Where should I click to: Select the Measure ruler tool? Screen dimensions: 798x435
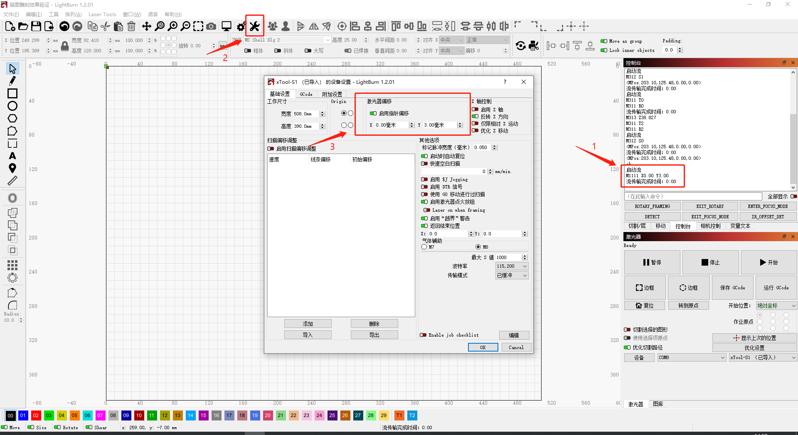pyautogui.click(x=12, y=181)
